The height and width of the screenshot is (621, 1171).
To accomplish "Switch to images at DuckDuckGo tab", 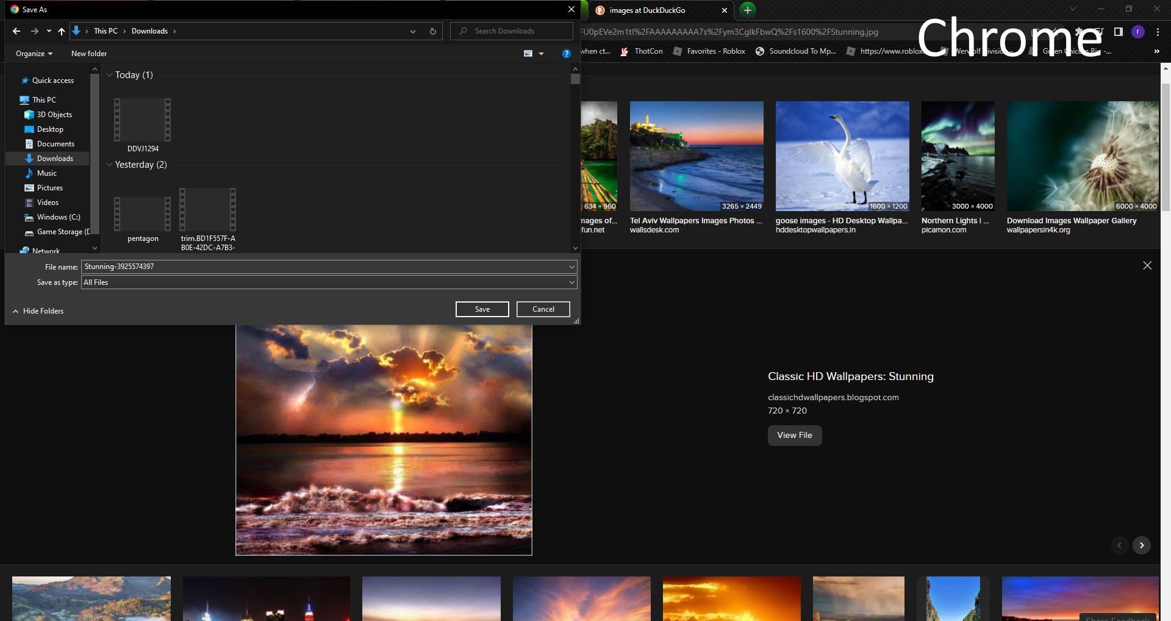I will pos(647,10).
